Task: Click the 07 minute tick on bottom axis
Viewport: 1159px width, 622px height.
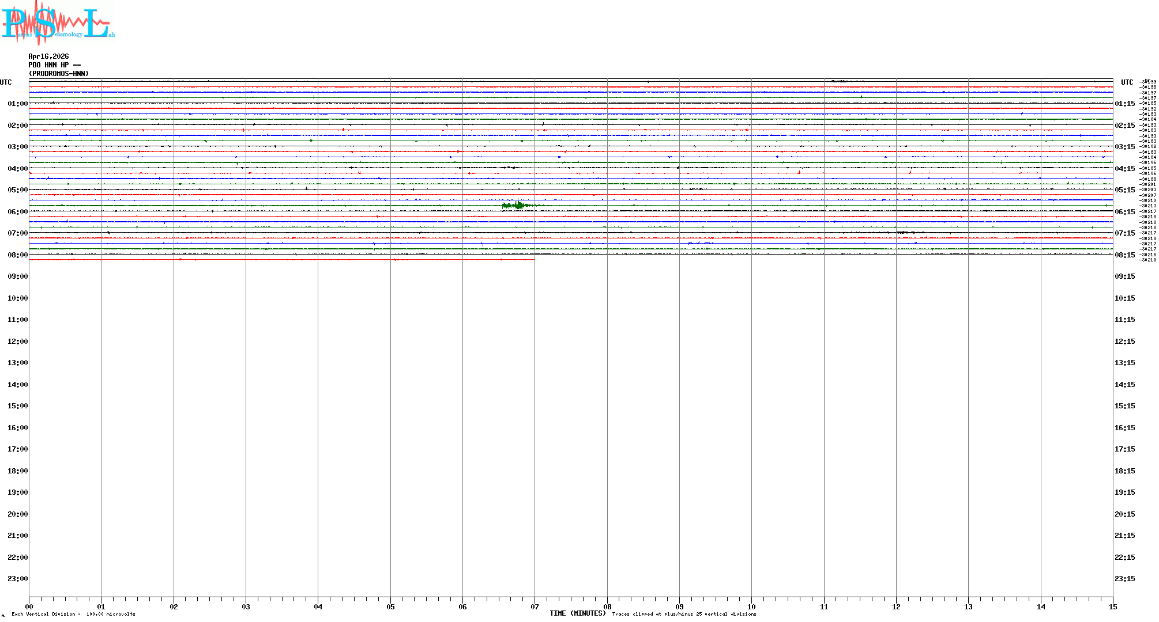Action: pos(535,606)
